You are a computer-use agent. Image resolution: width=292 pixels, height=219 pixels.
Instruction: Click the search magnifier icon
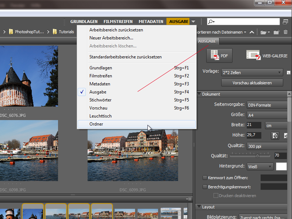pyautogui.click(x=211, y=22)
